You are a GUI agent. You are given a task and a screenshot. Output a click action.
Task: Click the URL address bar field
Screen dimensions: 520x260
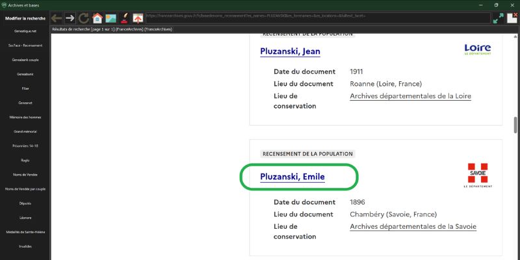coord(317,16)
